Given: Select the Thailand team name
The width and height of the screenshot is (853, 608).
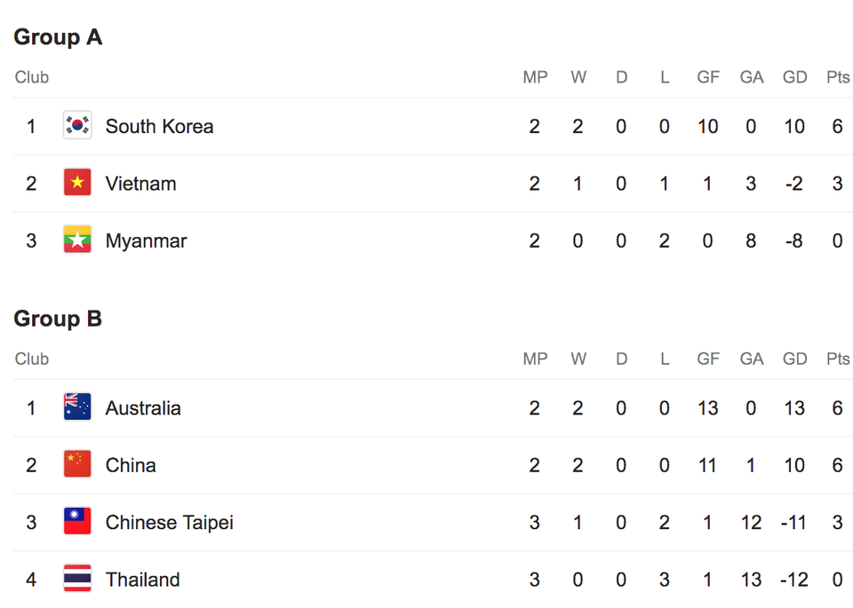Looking at the screenshot, I should 142,580.
